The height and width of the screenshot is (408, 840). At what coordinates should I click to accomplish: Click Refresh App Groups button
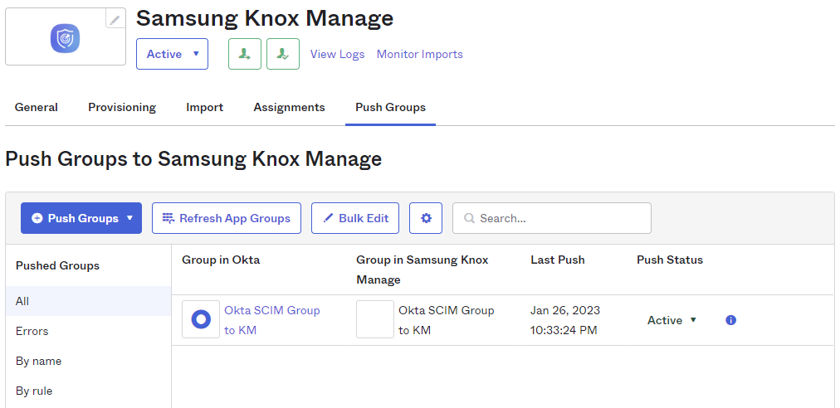tap(227, 218)
